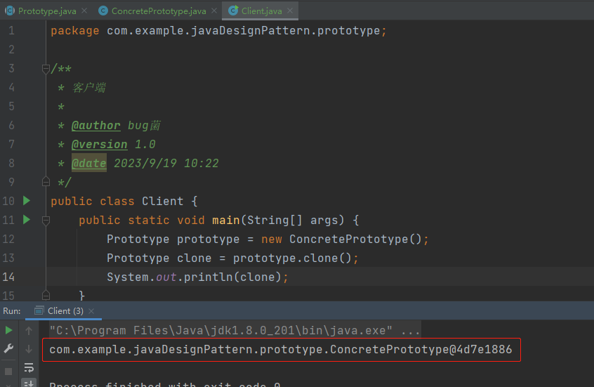The width and height of the screenshot is (594, 387).
Task: Click the out field on line 14
Action: 166,277
